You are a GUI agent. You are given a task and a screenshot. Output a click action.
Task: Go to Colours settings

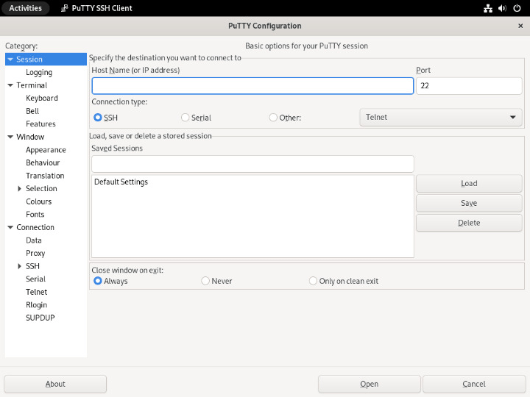tap(39, 201)
